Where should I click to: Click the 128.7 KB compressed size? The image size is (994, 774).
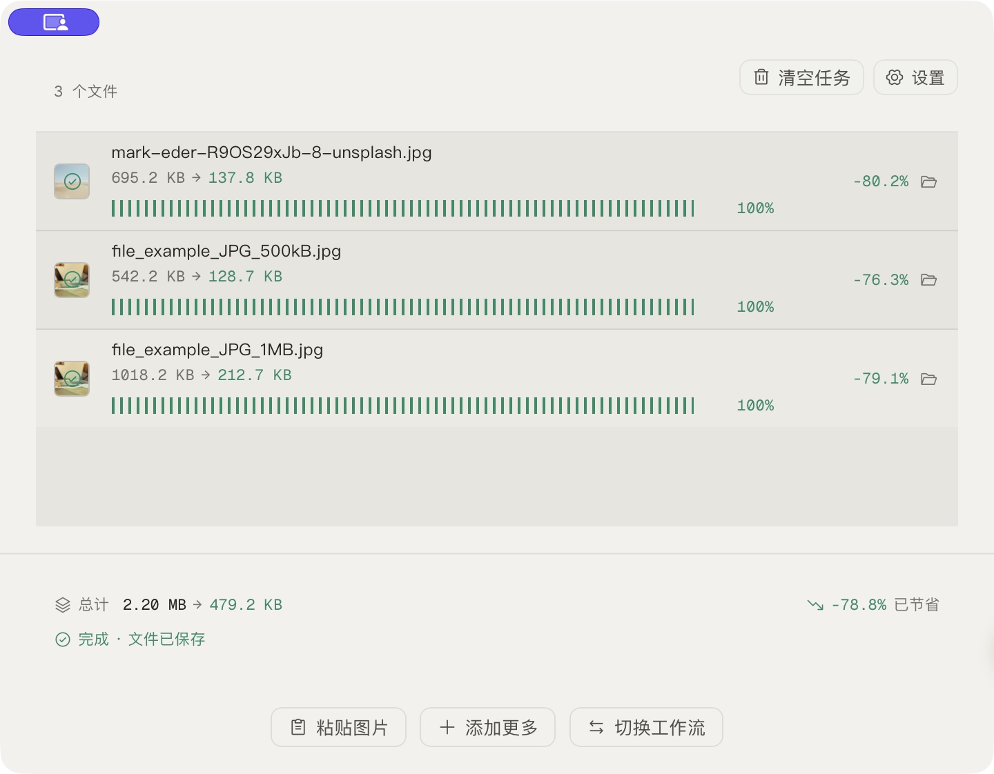(x=245, y=277)
